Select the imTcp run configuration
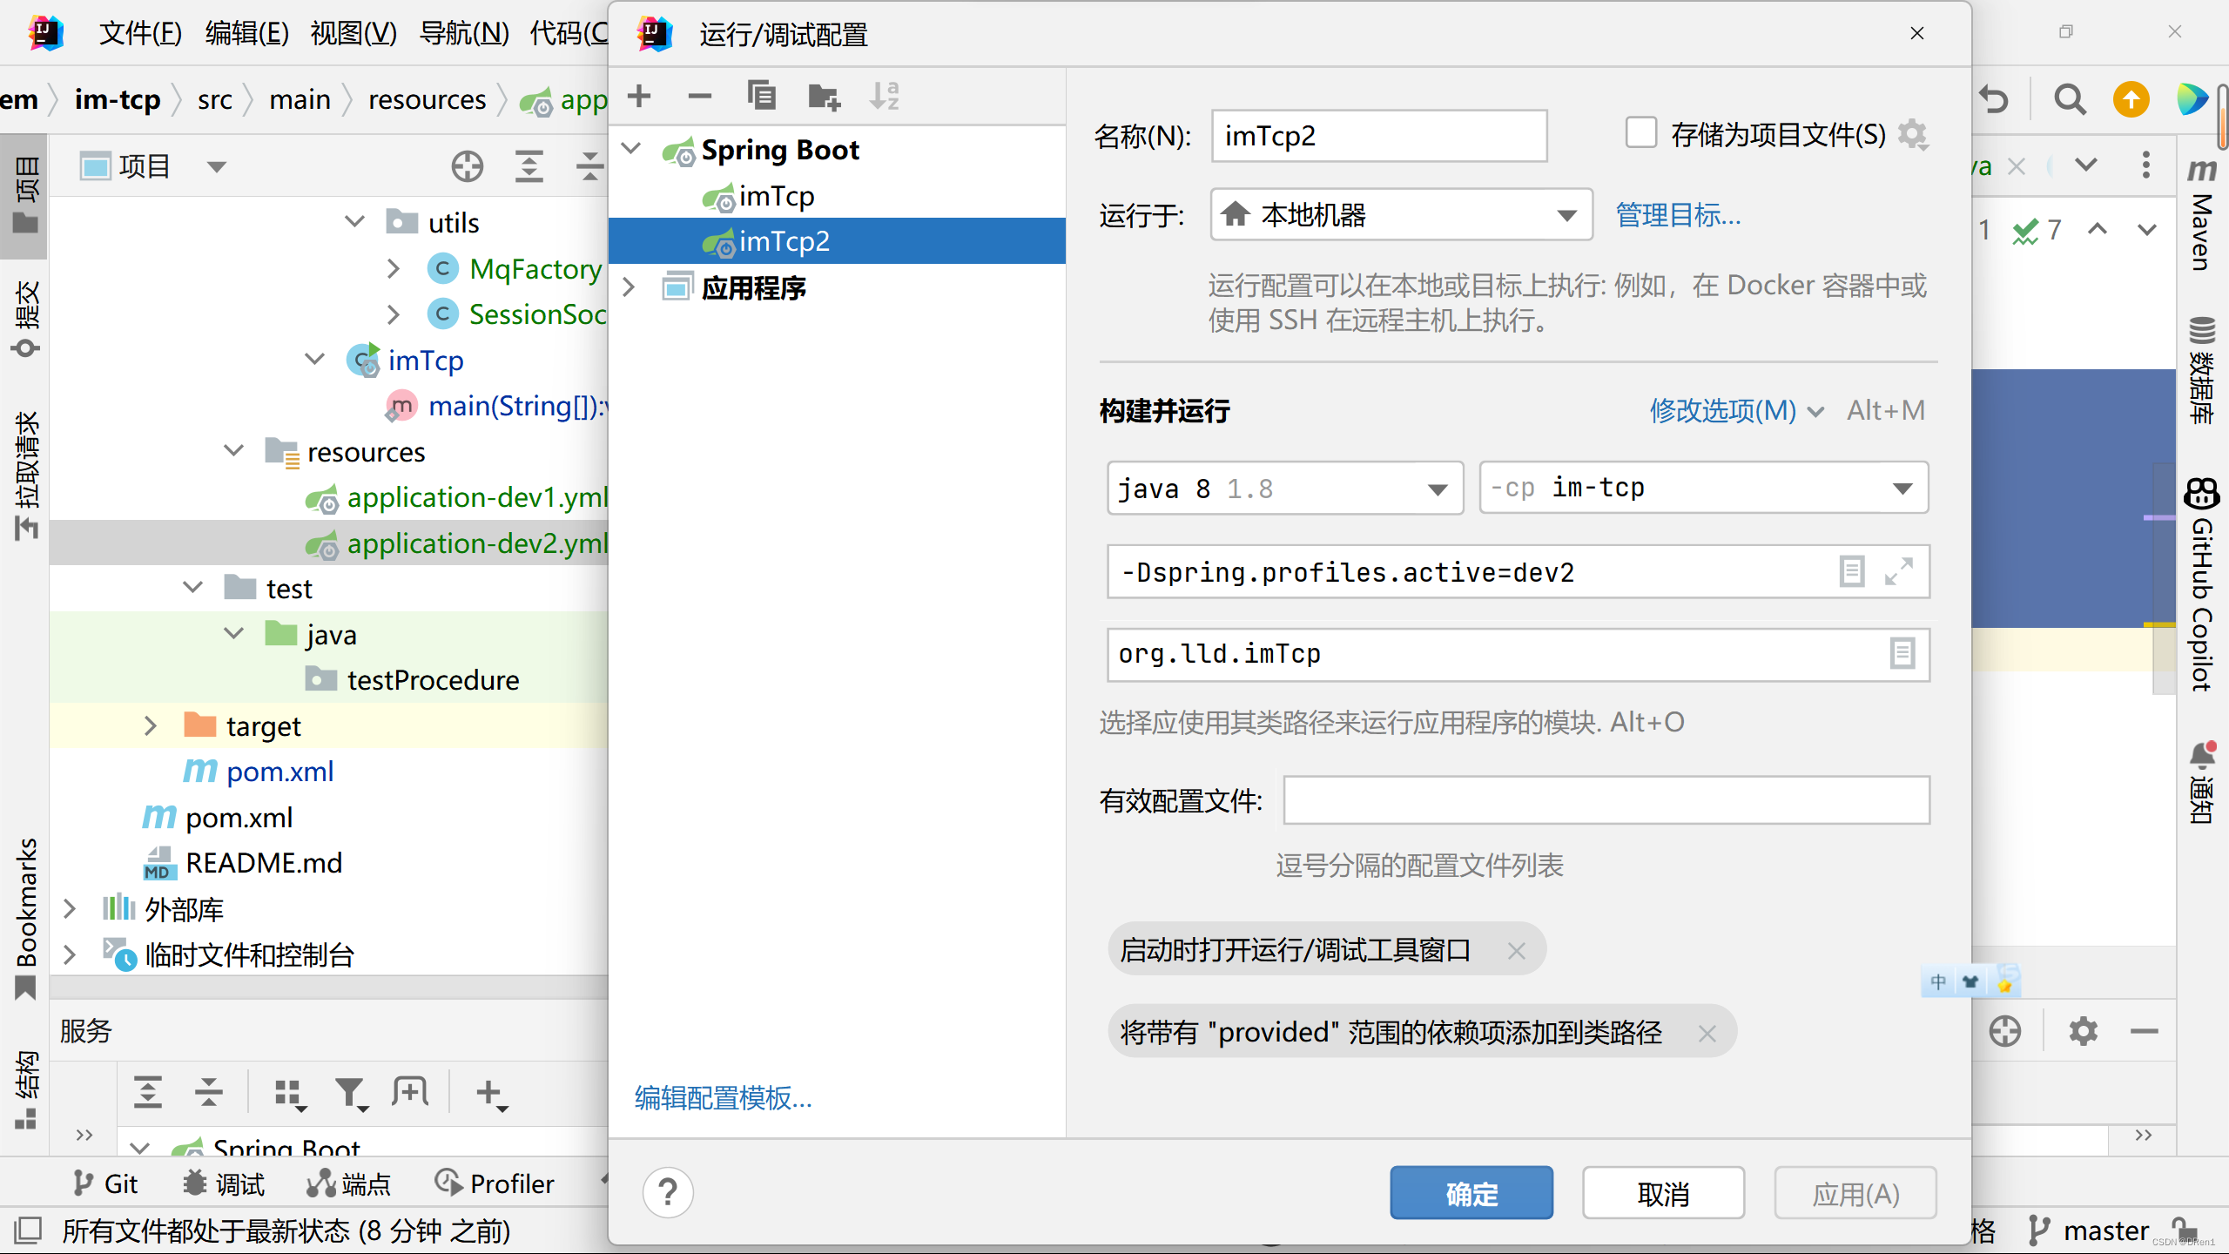This screenshot has width=2229, height=1254. [x=776, y=197]
